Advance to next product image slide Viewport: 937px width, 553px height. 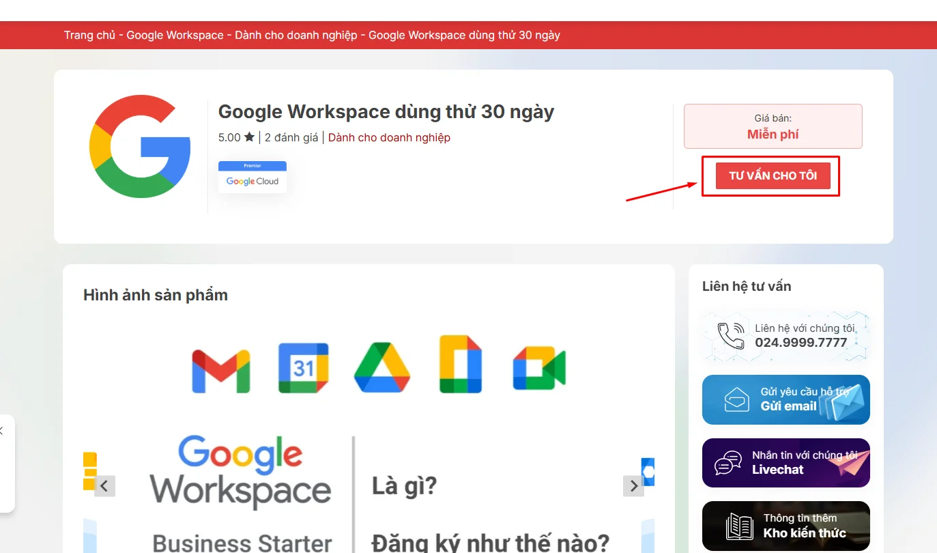pyautogui.click(x=633, y=486)
